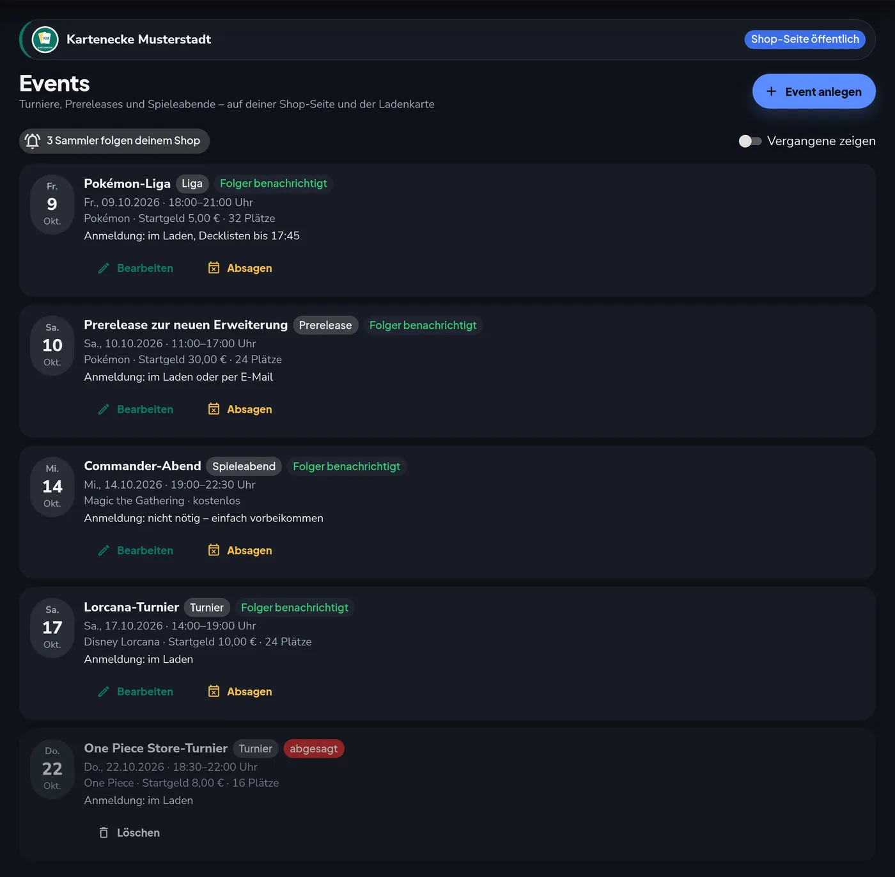Image resolution: width=895 pixels, height=877 pixels.
Task: Create a new event with Event anlegen
Action: click(814, 91)
